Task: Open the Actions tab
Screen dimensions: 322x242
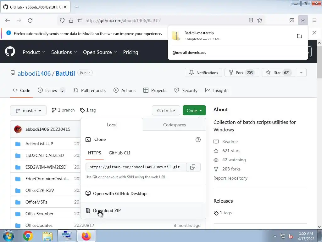Action: [125, 90]
